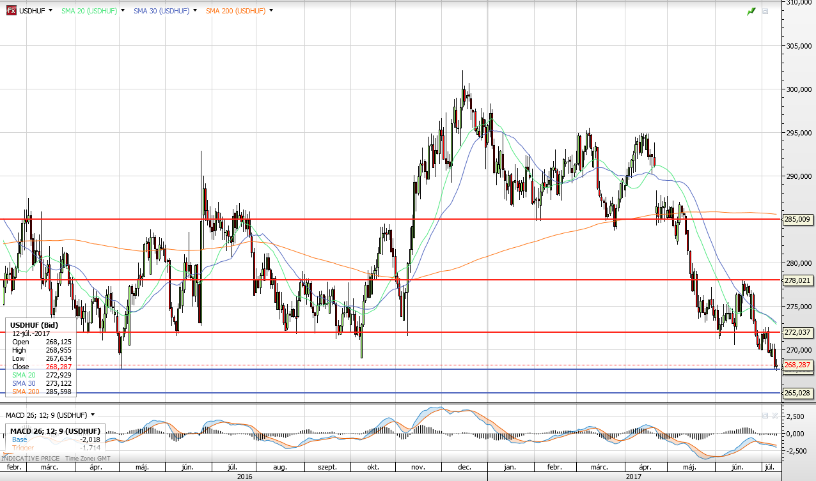Click the High value 268,955 in data box
Screen dimensions: 816x481
point(59,350)
